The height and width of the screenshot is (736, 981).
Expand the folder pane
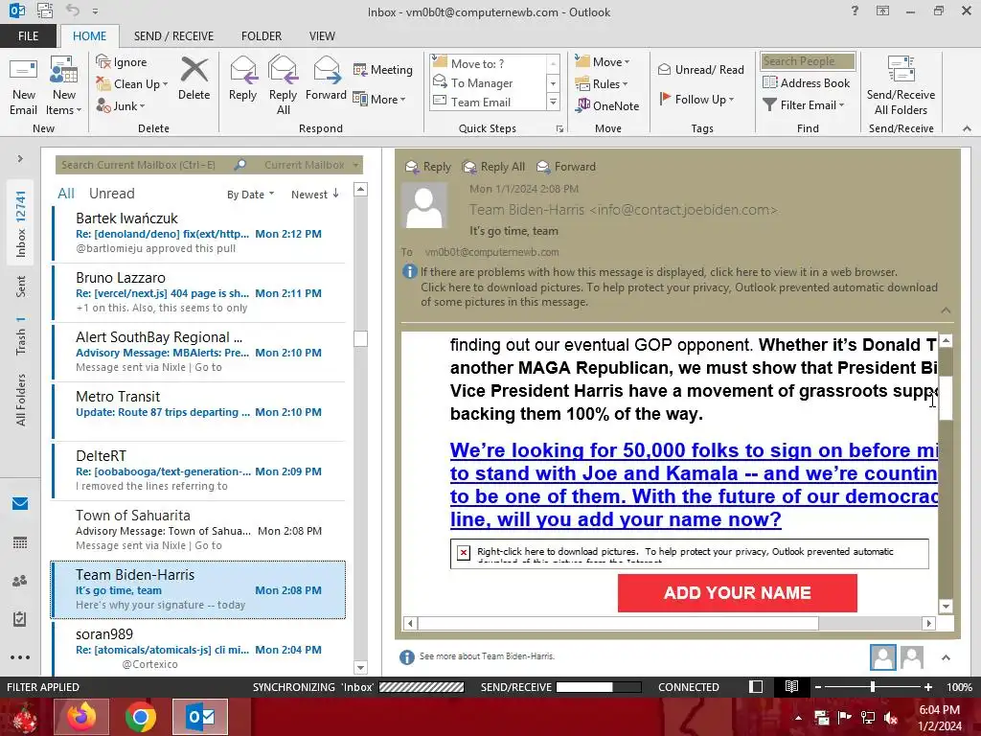(x=20, y=159)
